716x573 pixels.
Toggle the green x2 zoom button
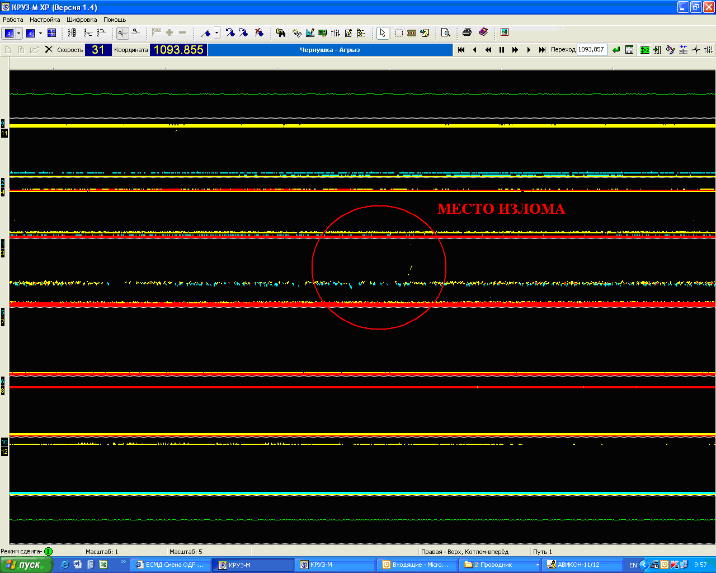pos(644,50)
